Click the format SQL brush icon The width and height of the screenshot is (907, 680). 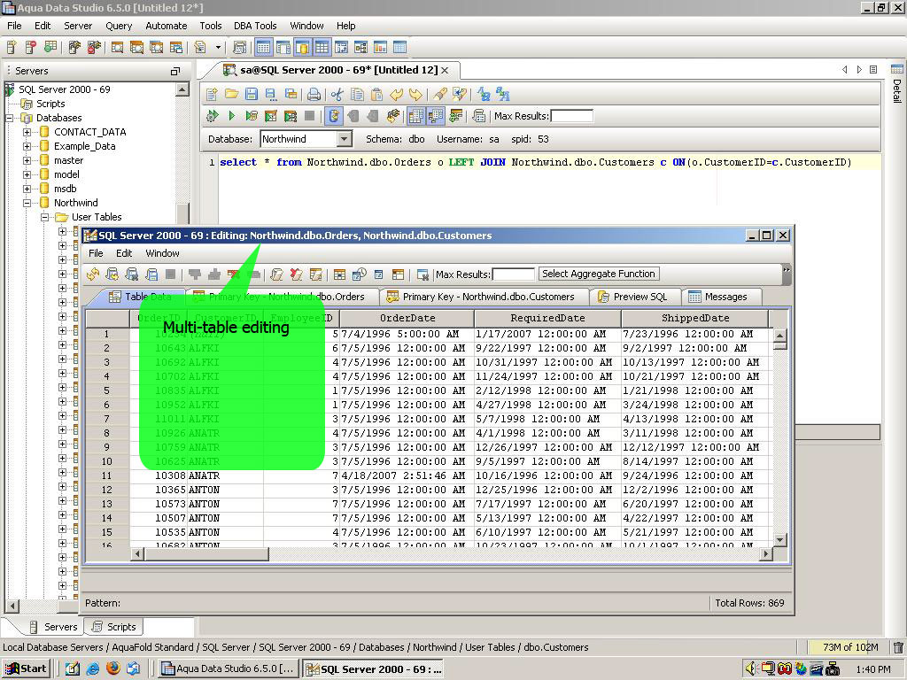click(441, 94)
